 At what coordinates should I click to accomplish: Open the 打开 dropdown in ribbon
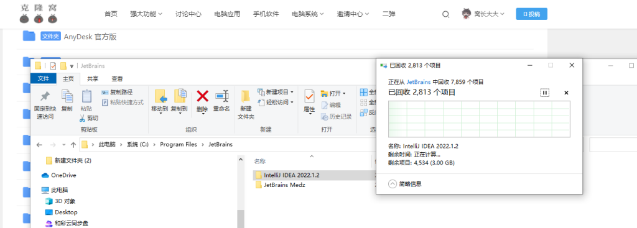click(333, 93)
